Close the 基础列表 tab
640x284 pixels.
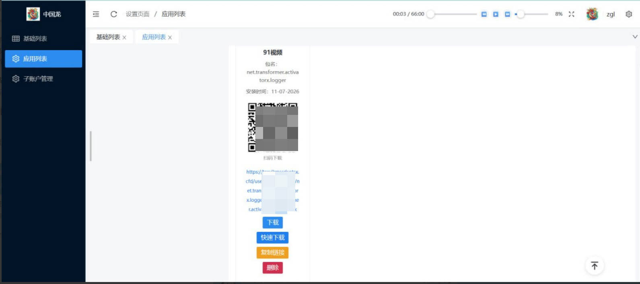pyautogui.click(x=124, y=37)
